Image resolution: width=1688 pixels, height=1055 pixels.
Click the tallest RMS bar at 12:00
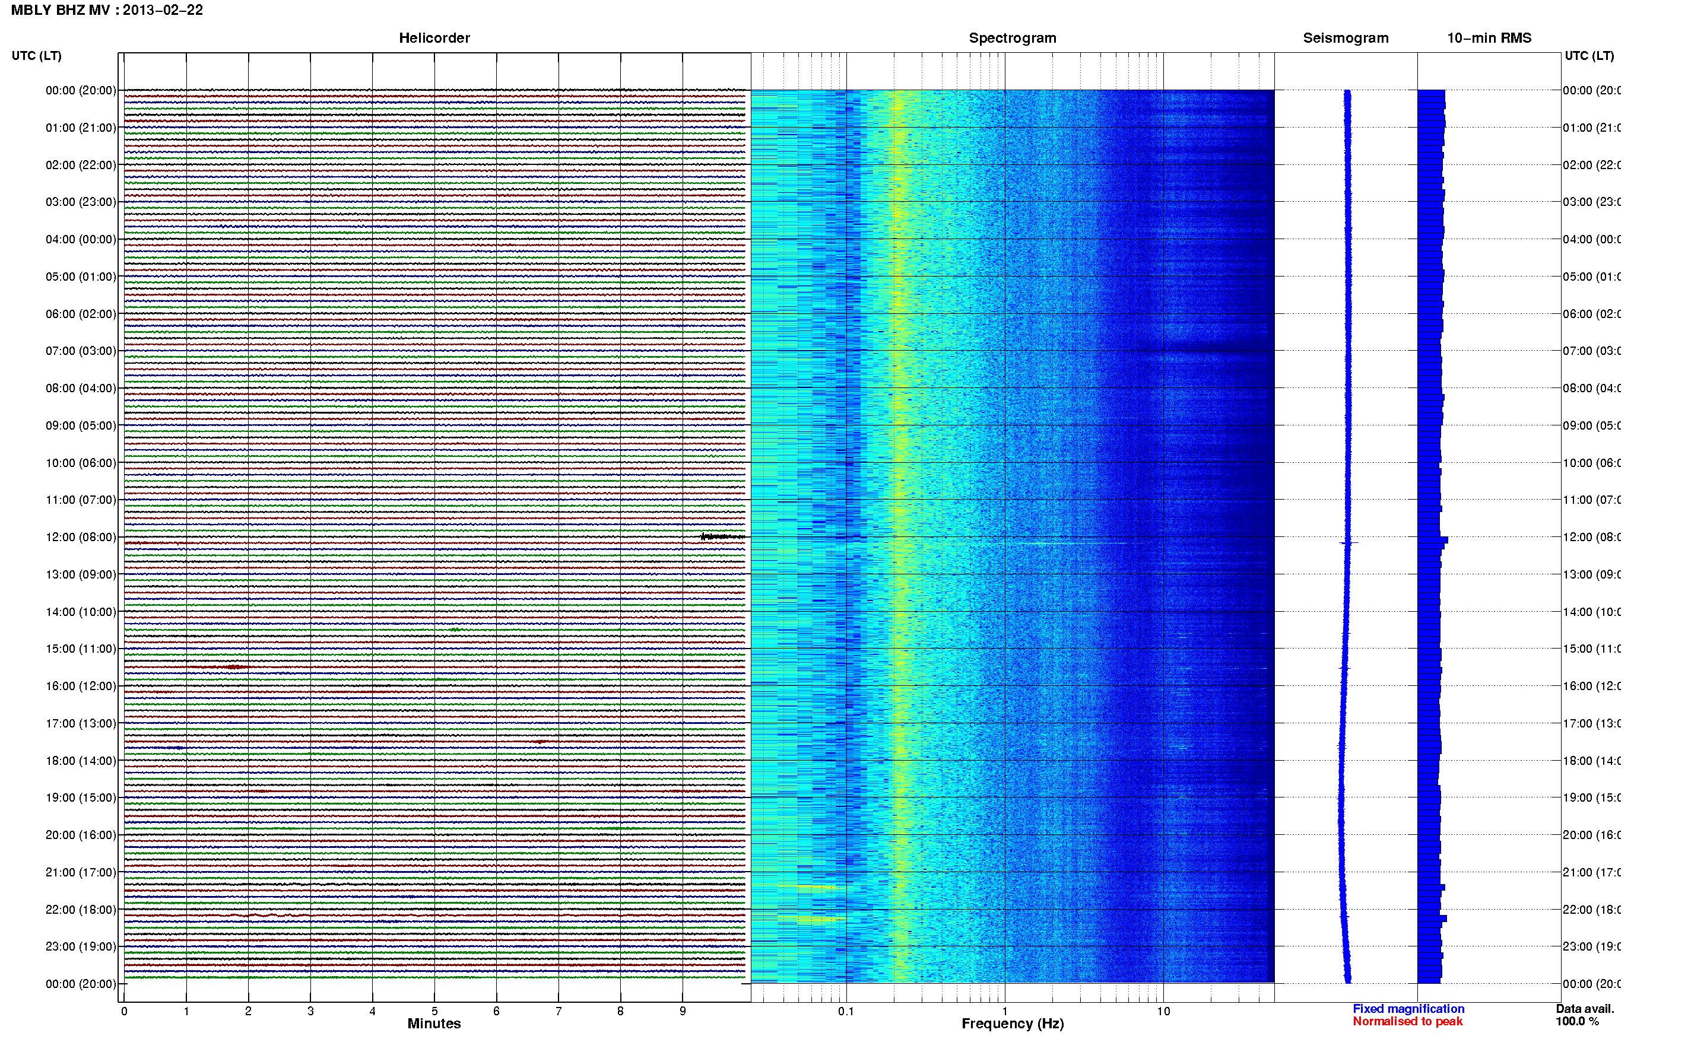[1433, 540]
